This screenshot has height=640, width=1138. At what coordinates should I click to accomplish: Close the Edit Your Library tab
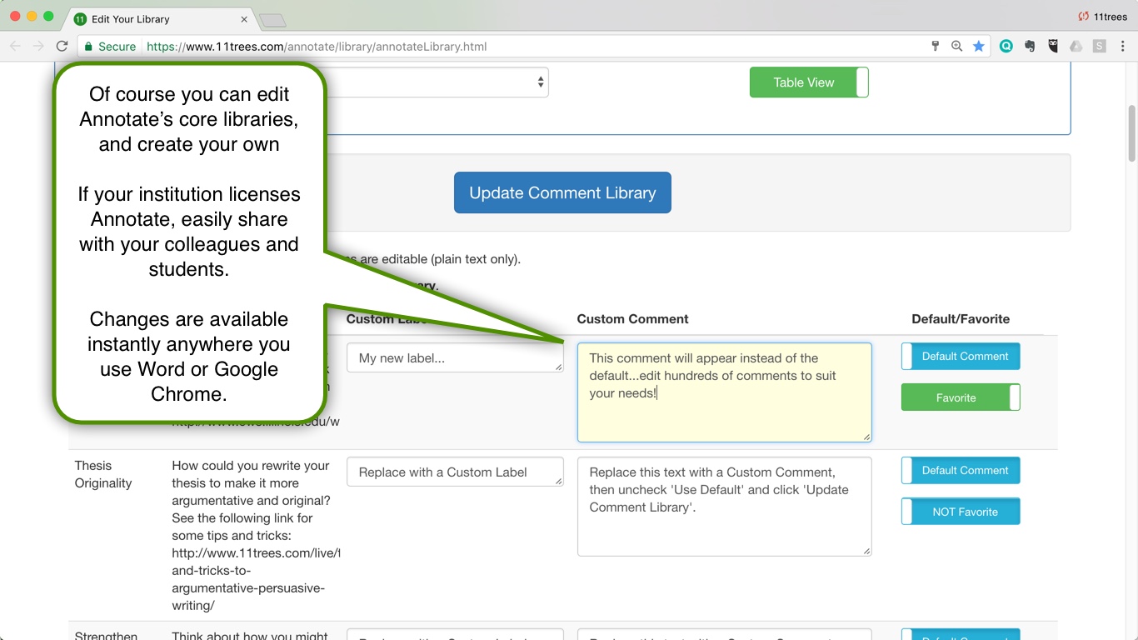coord(244,19)
